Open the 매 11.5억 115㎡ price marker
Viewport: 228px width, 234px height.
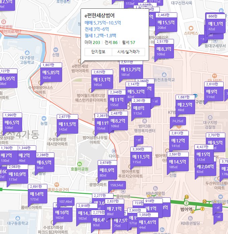point(141,157)
